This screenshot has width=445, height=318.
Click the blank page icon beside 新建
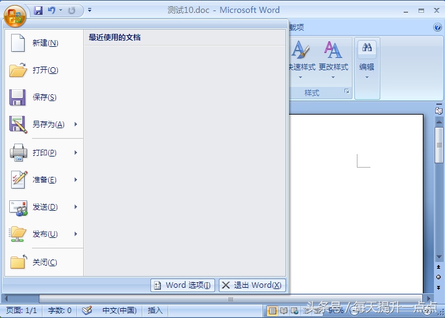(18, 43)
